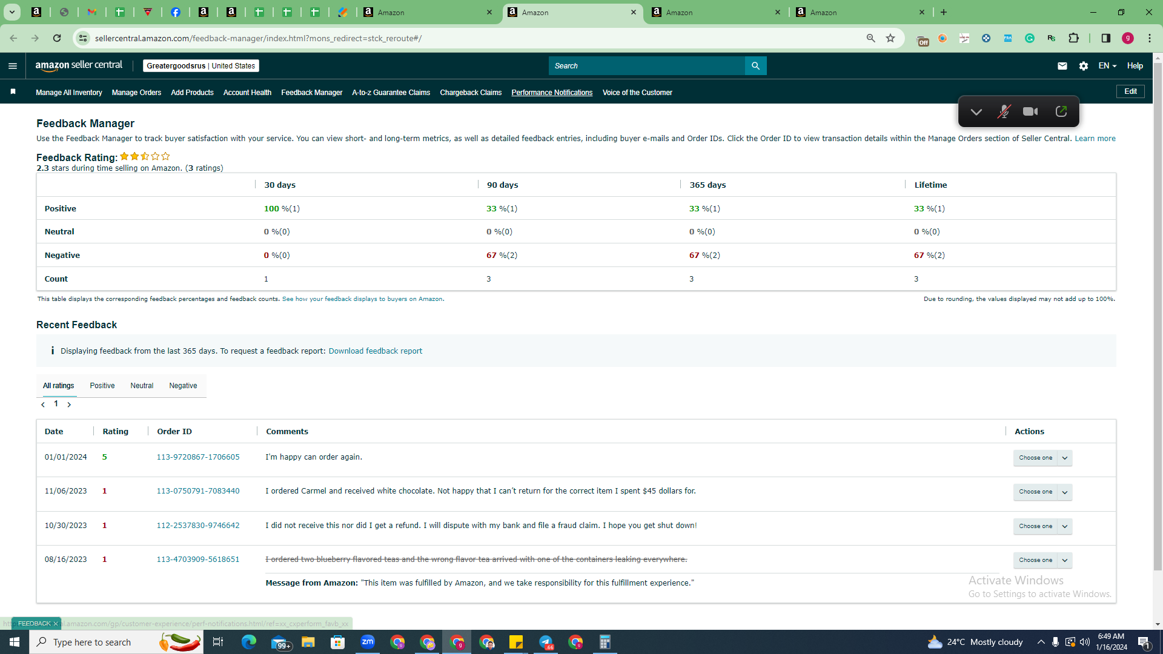Open Add Products menu item
Image resolution: width=1163 pixels, height=654 pixels.
(x=192, y=93)
